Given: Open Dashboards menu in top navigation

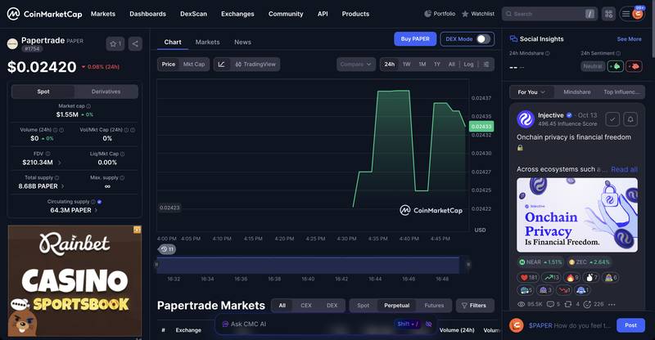Looking at the screenshot, I should click(147, 14).
